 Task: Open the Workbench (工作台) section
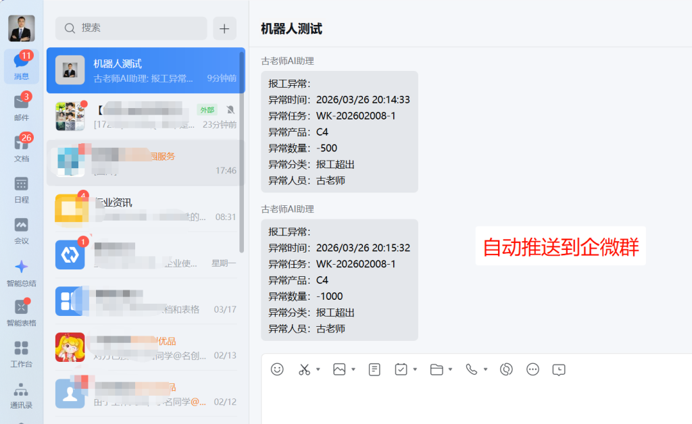point(21,354)
